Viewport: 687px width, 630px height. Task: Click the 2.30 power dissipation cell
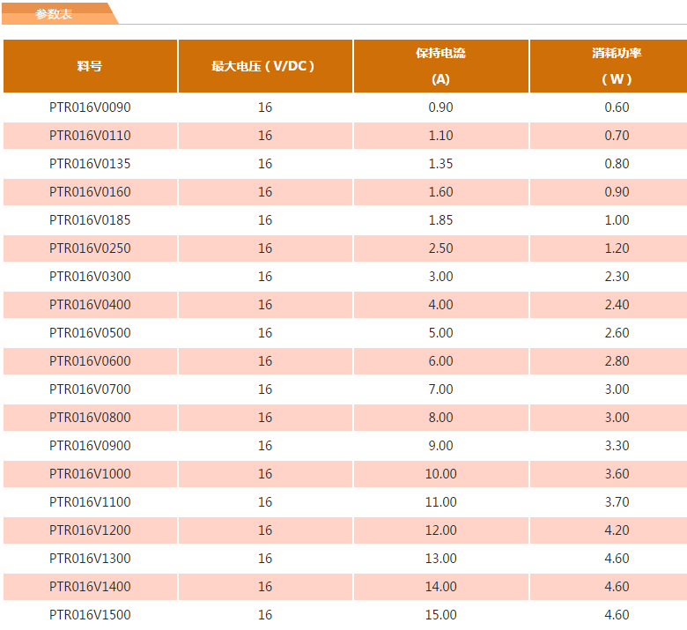617,277
